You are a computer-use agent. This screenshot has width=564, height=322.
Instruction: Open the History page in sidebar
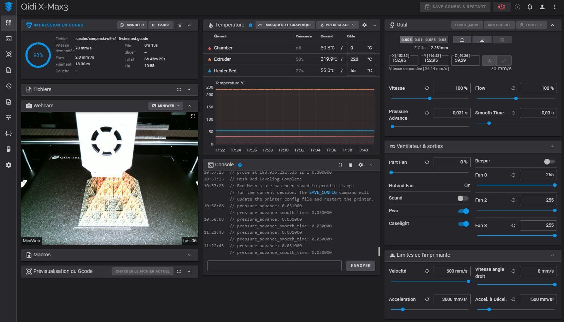coord(8,86)
